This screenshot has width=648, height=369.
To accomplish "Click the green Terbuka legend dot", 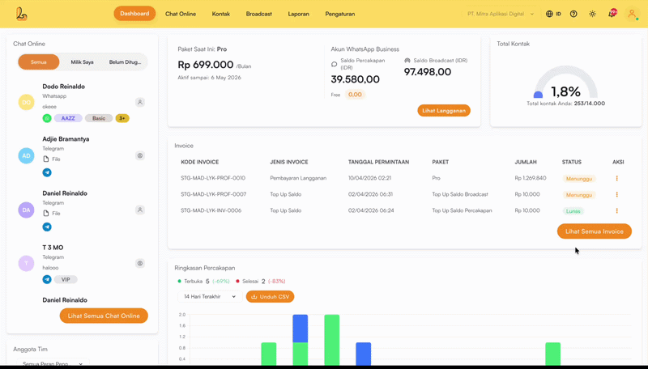I will 180,282.
